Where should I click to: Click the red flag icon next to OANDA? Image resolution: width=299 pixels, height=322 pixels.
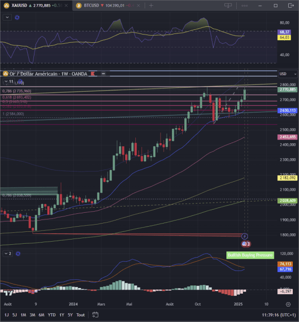coord(93,74)
